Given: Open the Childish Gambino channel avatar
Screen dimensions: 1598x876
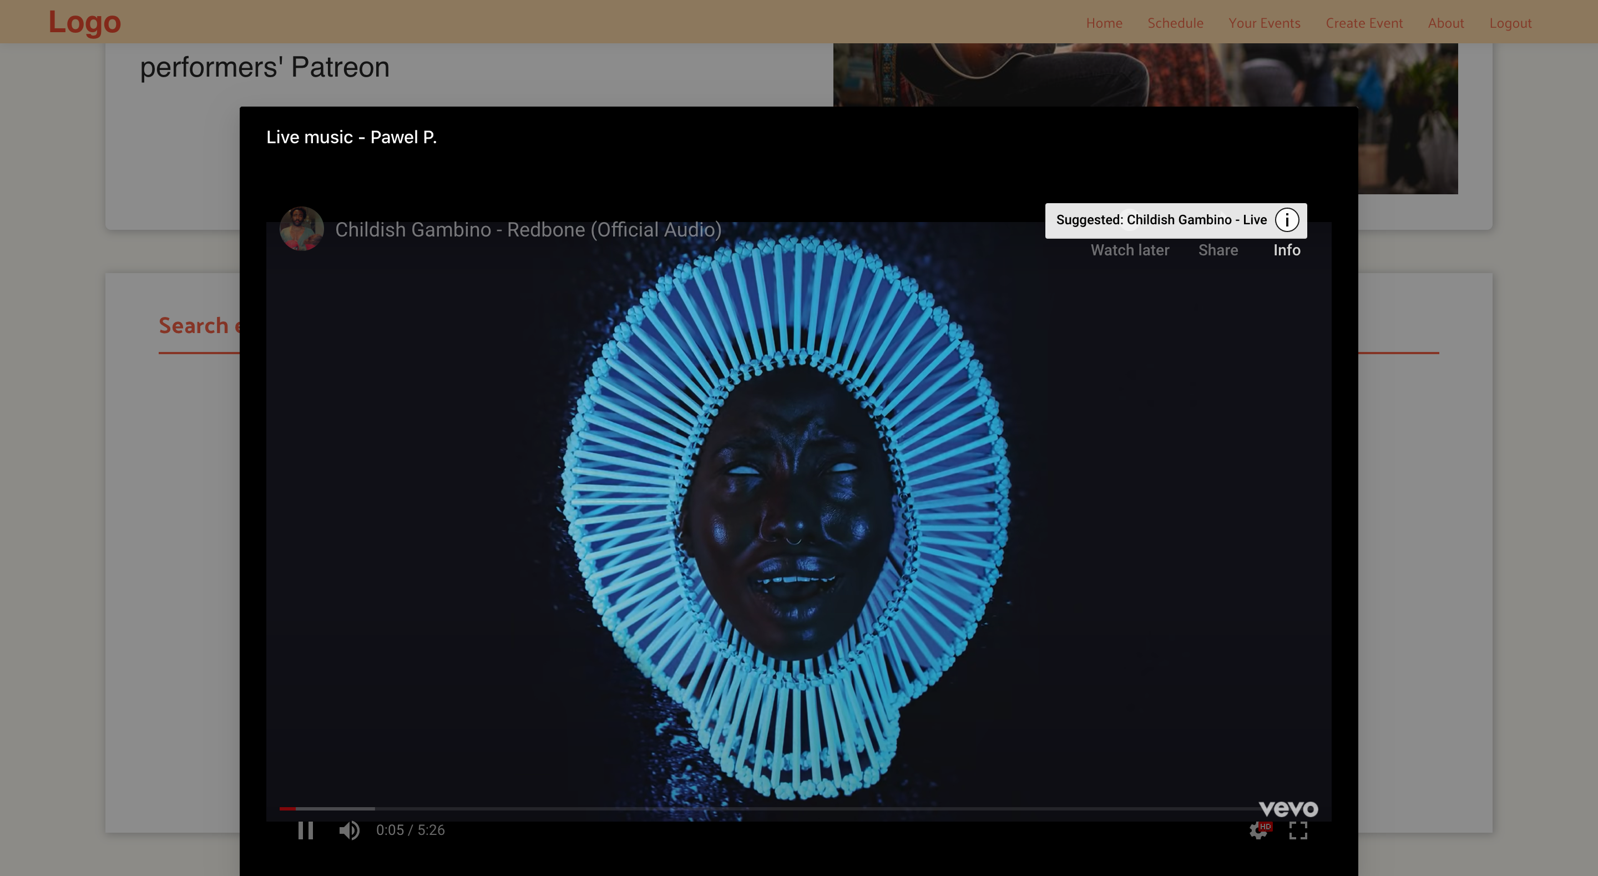Looking at the screenshot, I should point(301,229).
